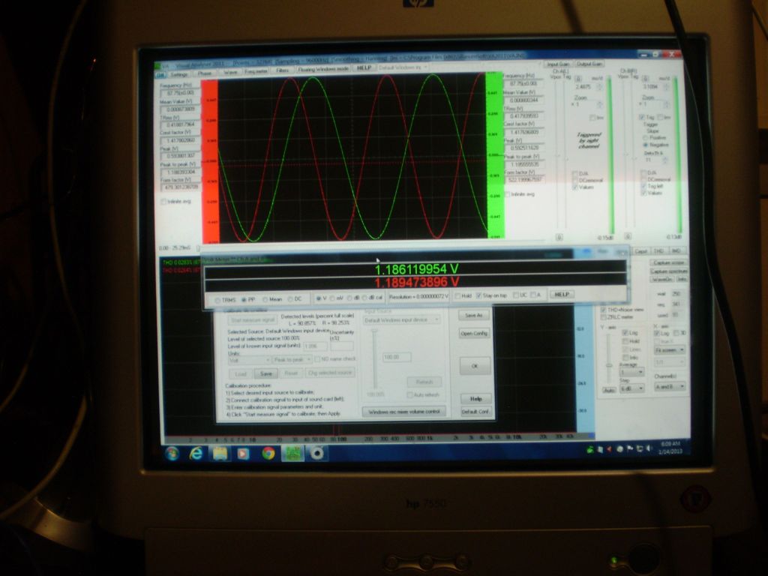
Task: Open the Settings menu
Action: (179, 74)
